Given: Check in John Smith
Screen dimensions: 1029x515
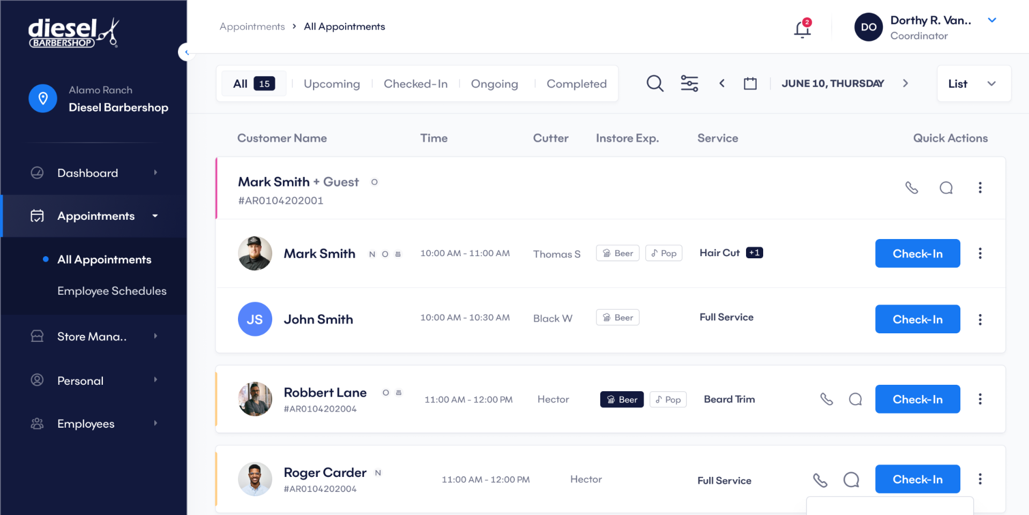Looking at the screenshot, I should coord(918,319).
